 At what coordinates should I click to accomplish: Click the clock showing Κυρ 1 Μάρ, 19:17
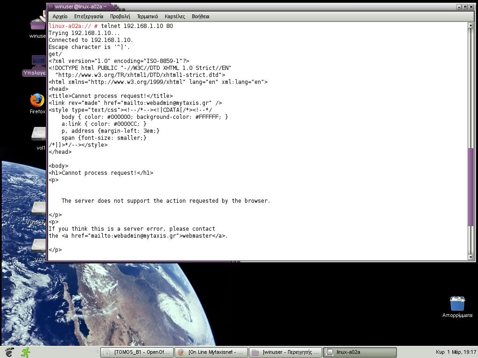click(456, 352)
